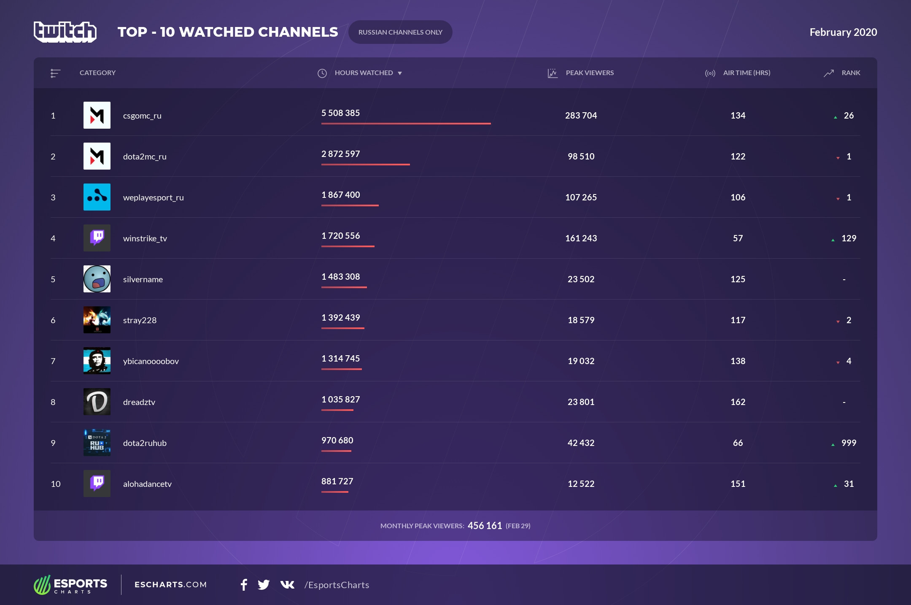
Task: Click the Twitch logo icon
Action: 65,32
